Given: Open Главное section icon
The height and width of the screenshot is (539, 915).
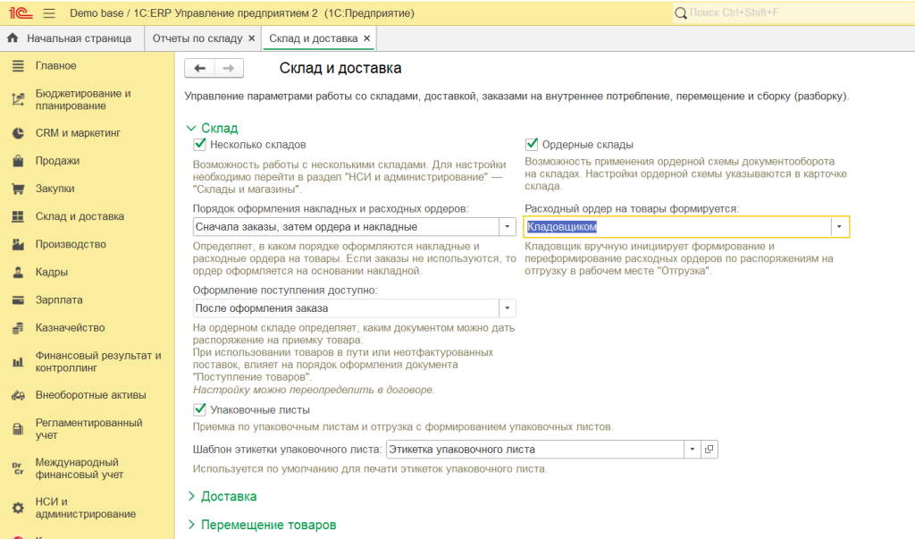Looking at the screenshot, I should (x=18, y=66).
